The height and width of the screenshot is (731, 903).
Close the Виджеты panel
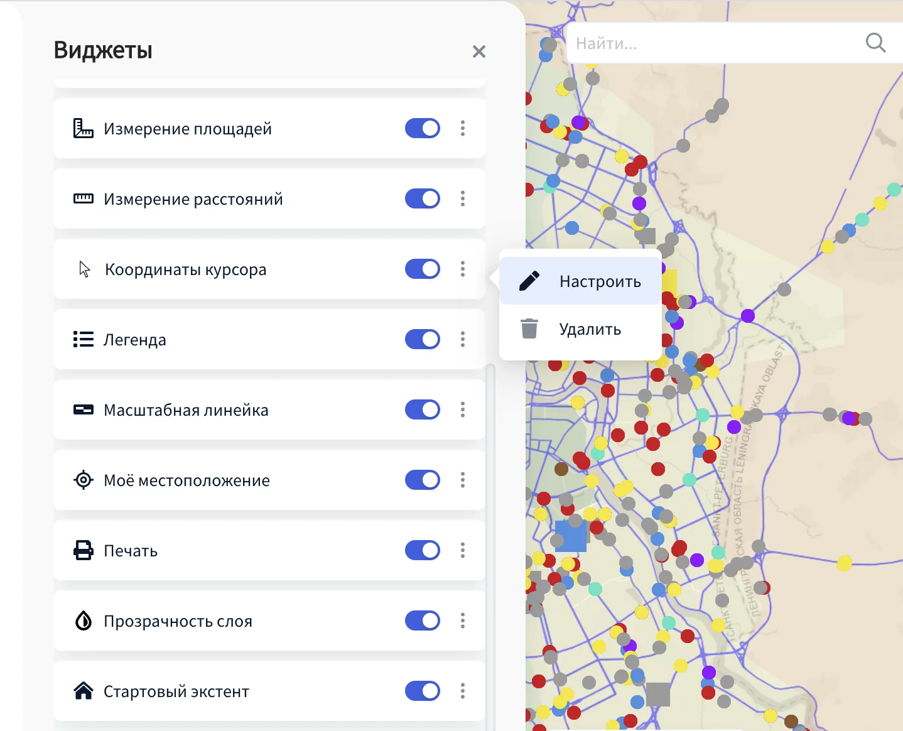click(479, 51)
